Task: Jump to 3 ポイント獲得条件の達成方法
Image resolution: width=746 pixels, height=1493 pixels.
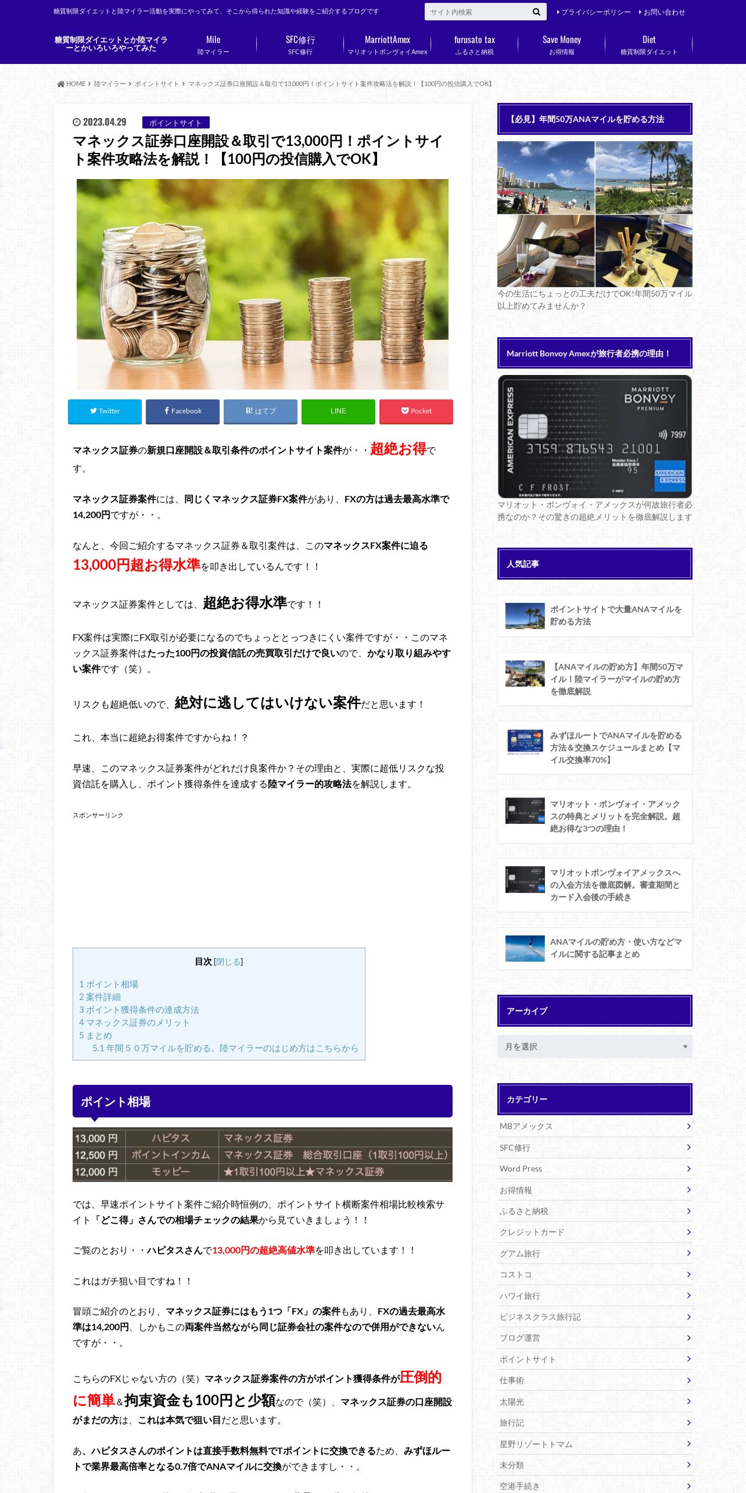Action: pyautogui.click(x=139, y=1010)
